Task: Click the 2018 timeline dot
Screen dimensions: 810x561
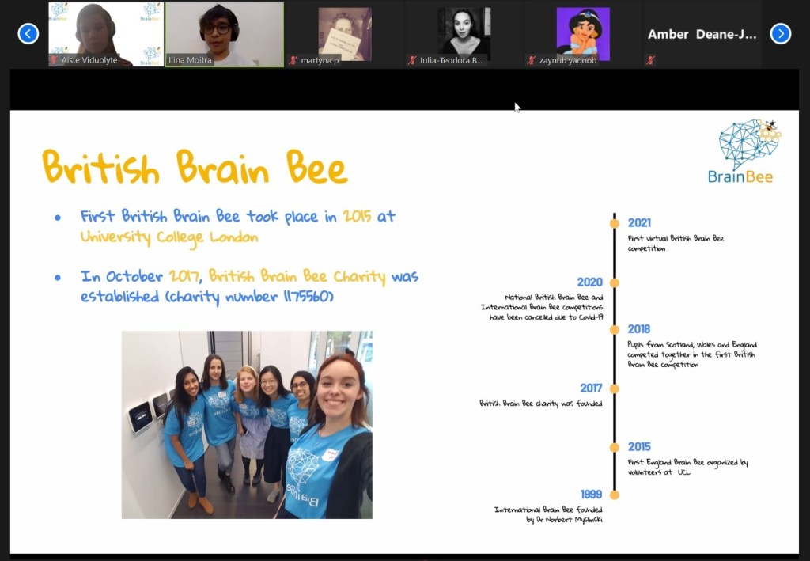Action: (x=615, y=329)
